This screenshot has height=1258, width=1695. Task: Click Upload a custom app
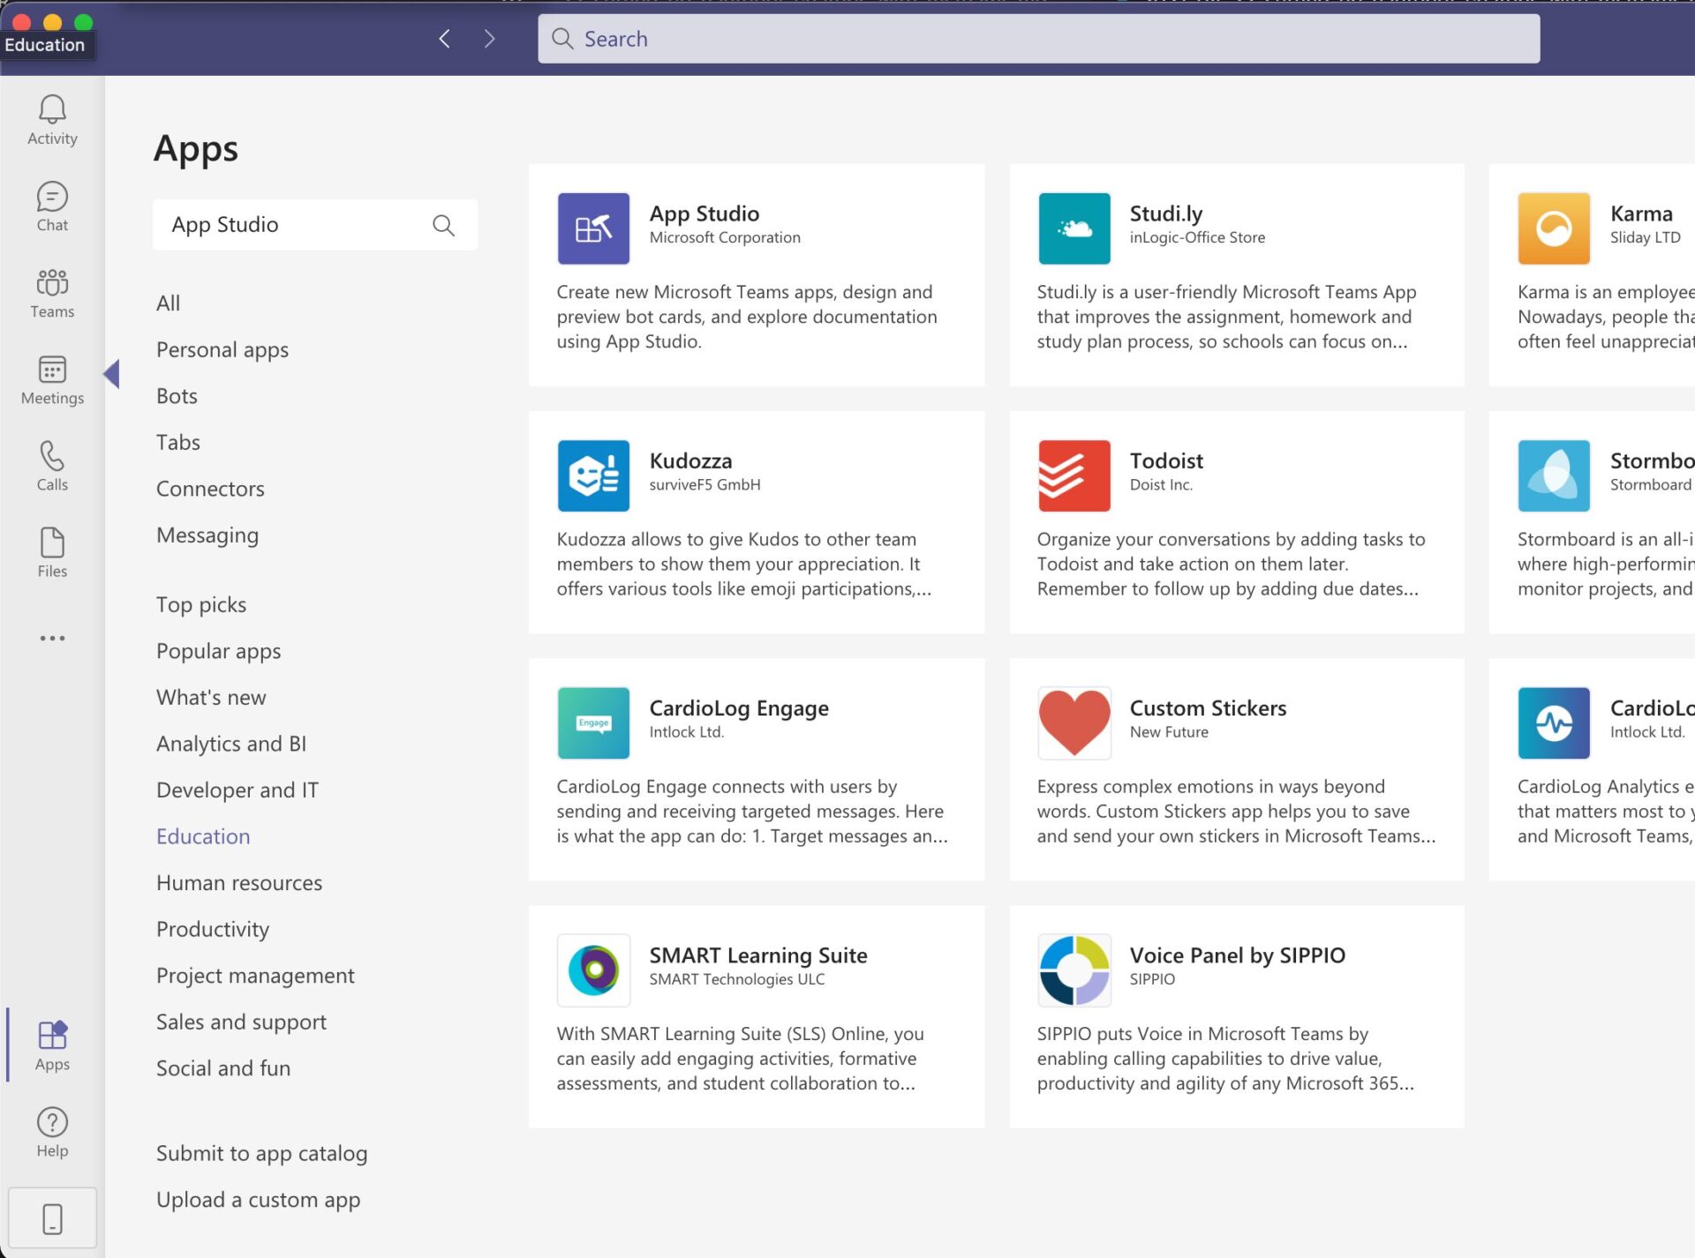pos(258,1199)
